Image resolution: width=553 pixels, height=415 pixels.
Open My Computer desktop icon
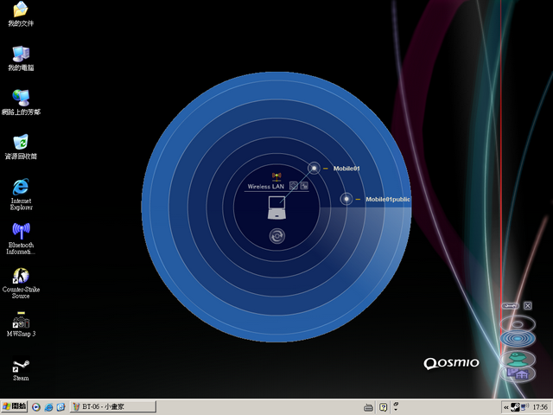pos(21,59)
